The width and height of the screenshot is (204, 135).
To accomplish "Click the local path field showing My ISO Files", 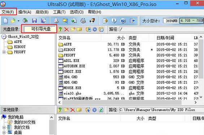I will click(161, 110).
